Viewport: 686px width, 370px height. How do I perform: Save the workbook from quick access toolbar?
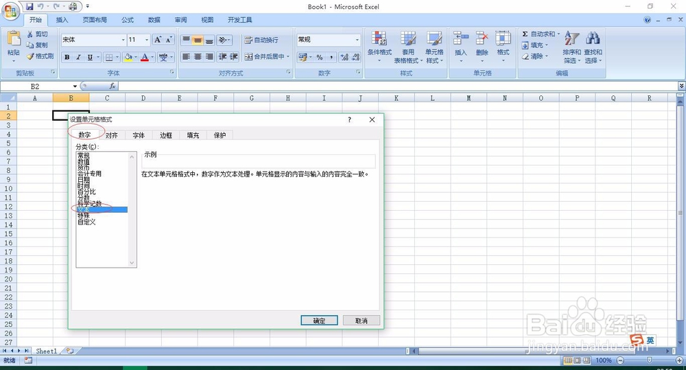click(29, 7)
